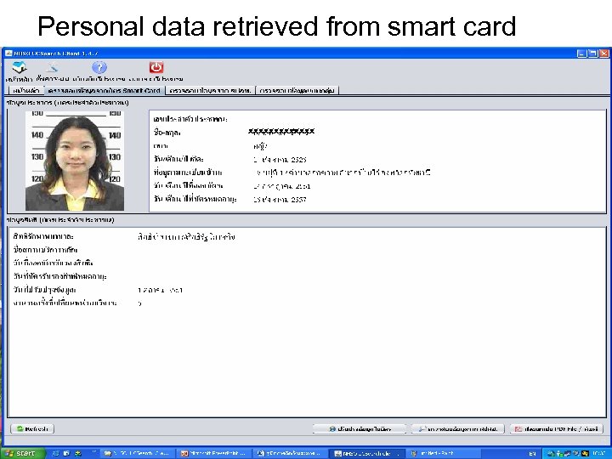Click the registered address text line

coord(342,173)
